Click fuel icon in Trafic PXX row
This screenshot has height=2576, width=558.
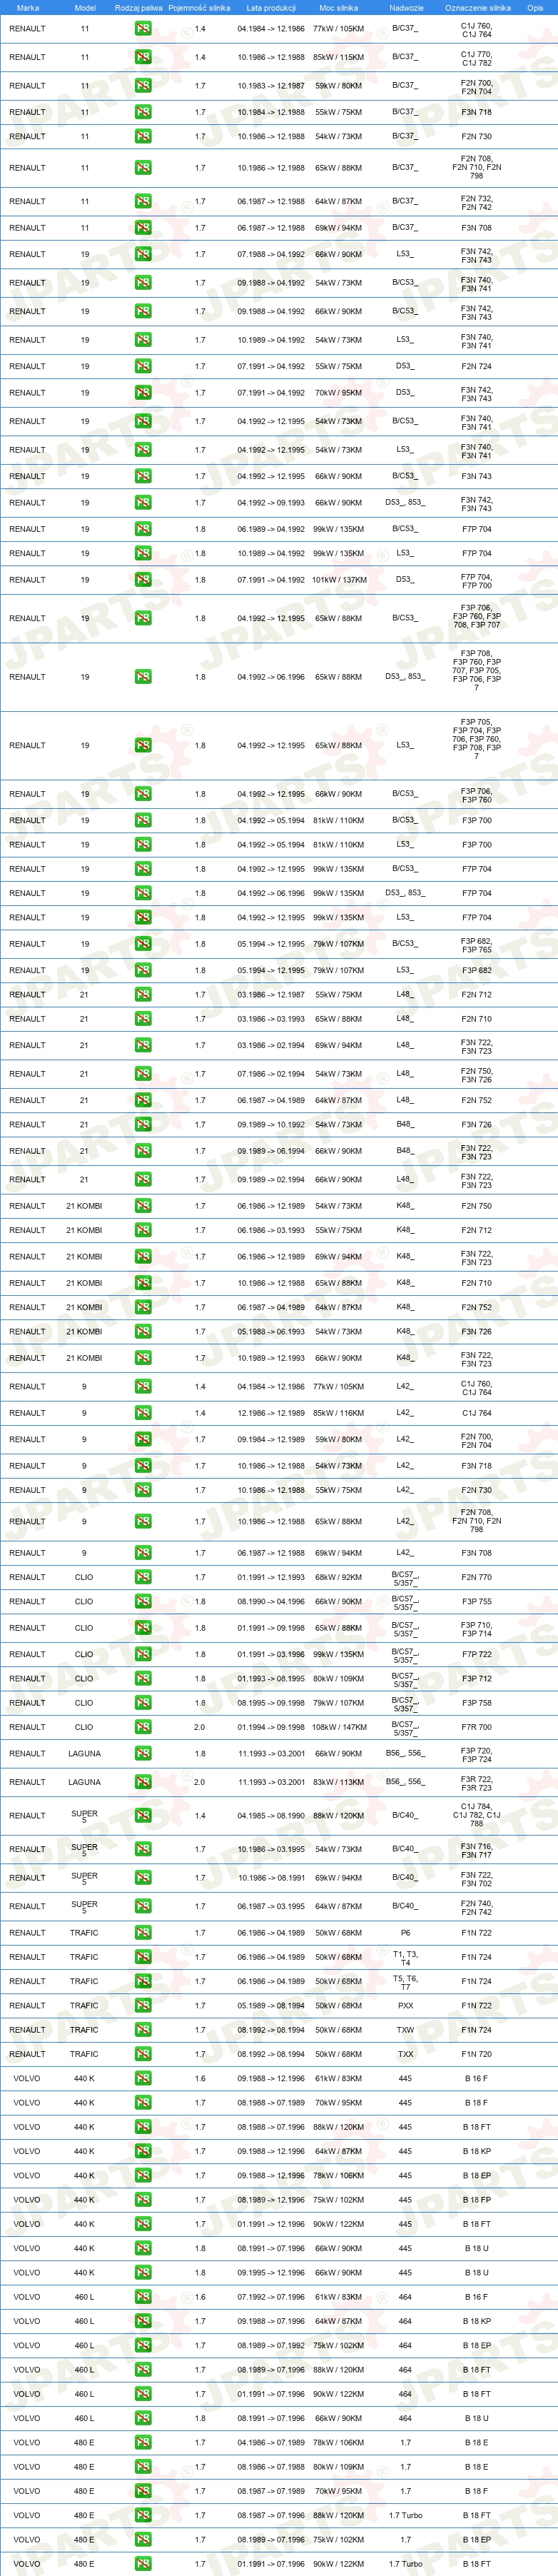(x=143, y=2005)
